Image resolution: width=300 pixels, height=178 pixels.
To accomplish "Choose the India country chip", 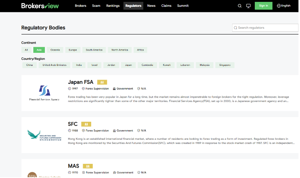I will pos(79,65).
